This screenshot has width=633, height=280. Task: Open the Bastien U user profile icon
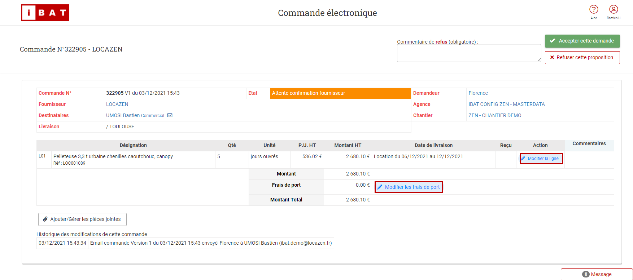coord(614,9)
